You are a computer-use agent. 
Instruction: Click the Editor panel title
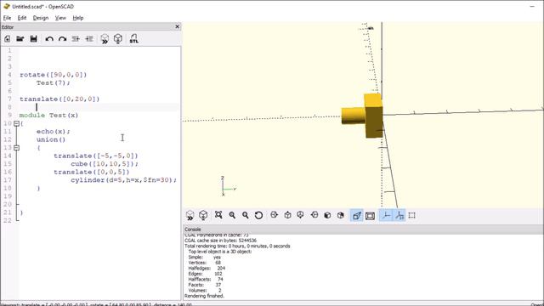(x=8, y=26)
